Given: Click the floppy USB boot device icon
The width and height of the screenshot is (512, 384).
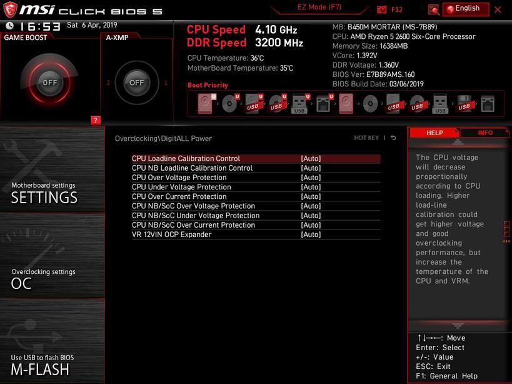Looking at the screenshot, I should [x=464, y=103].
